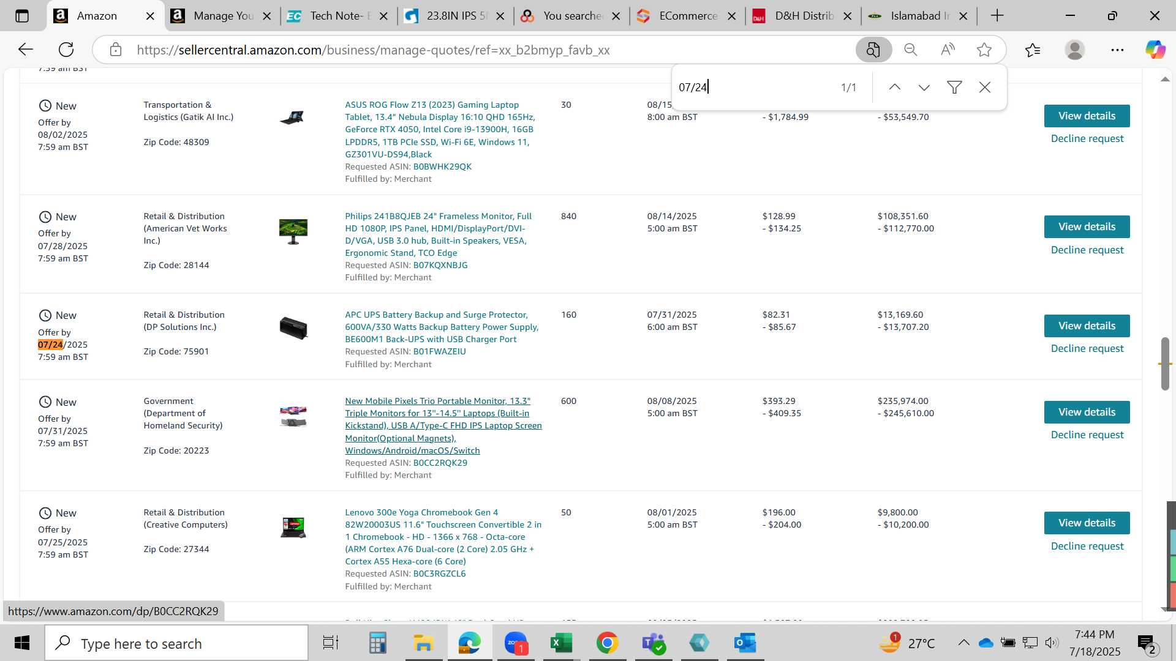Open ASUS ROG Flow Z13 product link
The width and height of the screenshot is (1176, 661).
point(440,130)
